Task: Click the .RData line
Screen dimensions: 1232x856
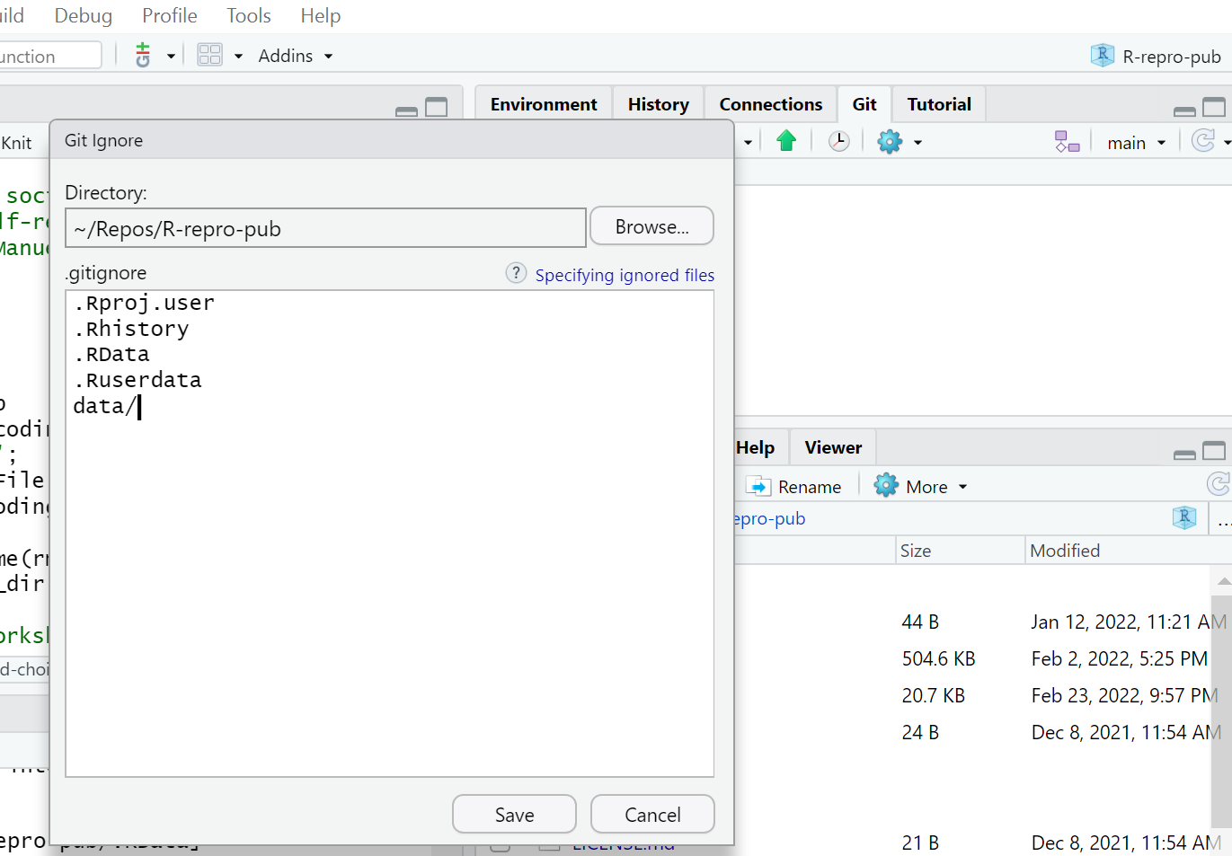Action: click(112, 354)
